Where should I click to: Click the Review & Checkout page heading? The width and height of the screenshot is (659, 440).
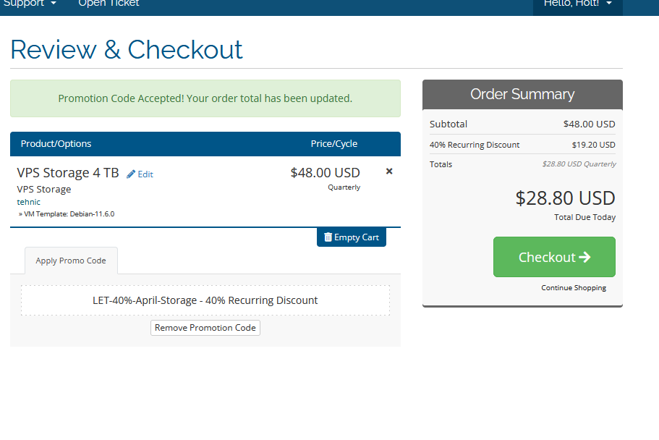(126, 50)
